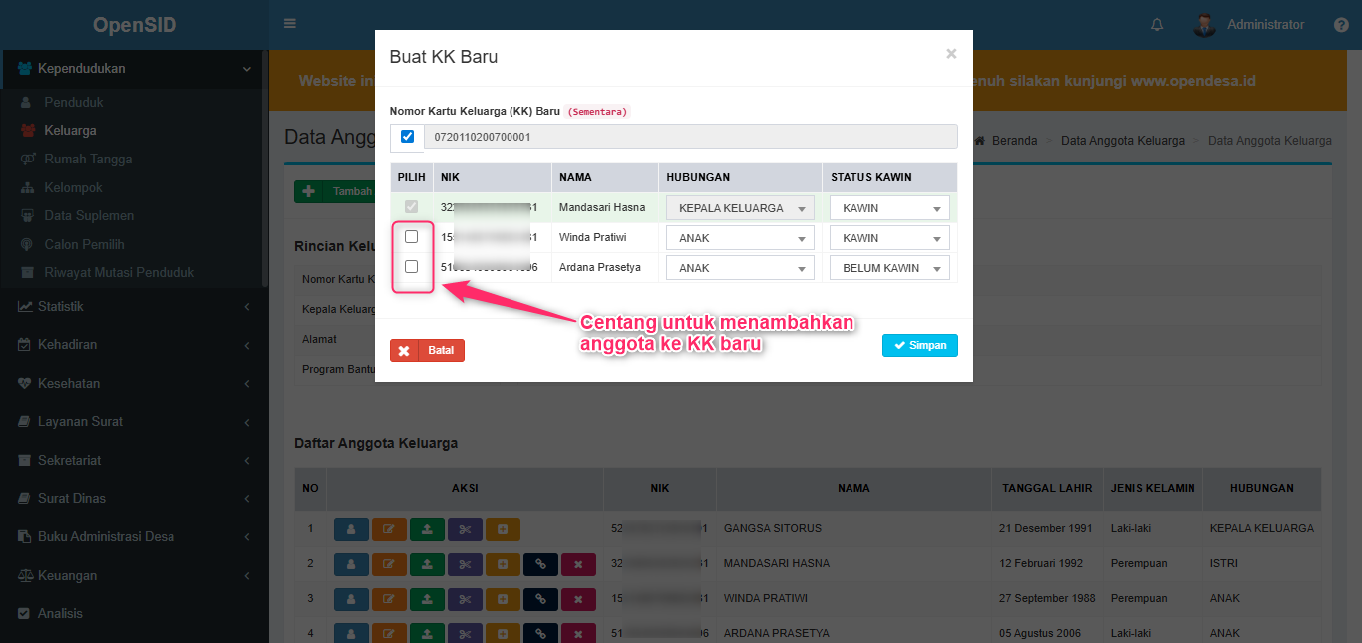
Task: Click the Administrator profile avatar
Action: (x=1204, y=25)
